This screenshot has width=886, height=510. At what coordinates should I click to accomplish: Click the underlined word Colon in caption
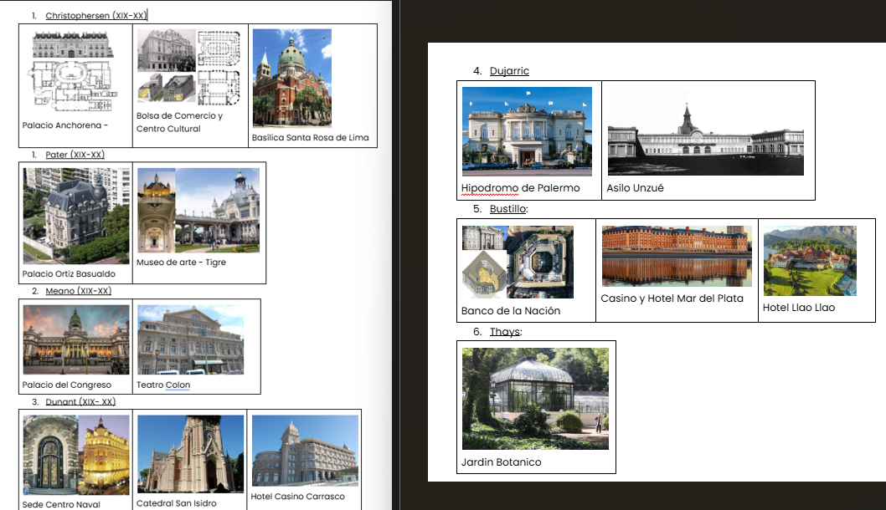pyautogui.click(x=178, y=385)
